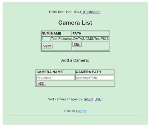Click the Camera List heading
149x127 pixels.
(75, 23)
